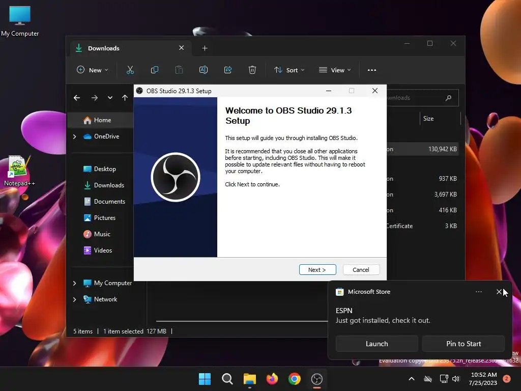Open the New dropdown in Explorer

[x=93, y=70]
